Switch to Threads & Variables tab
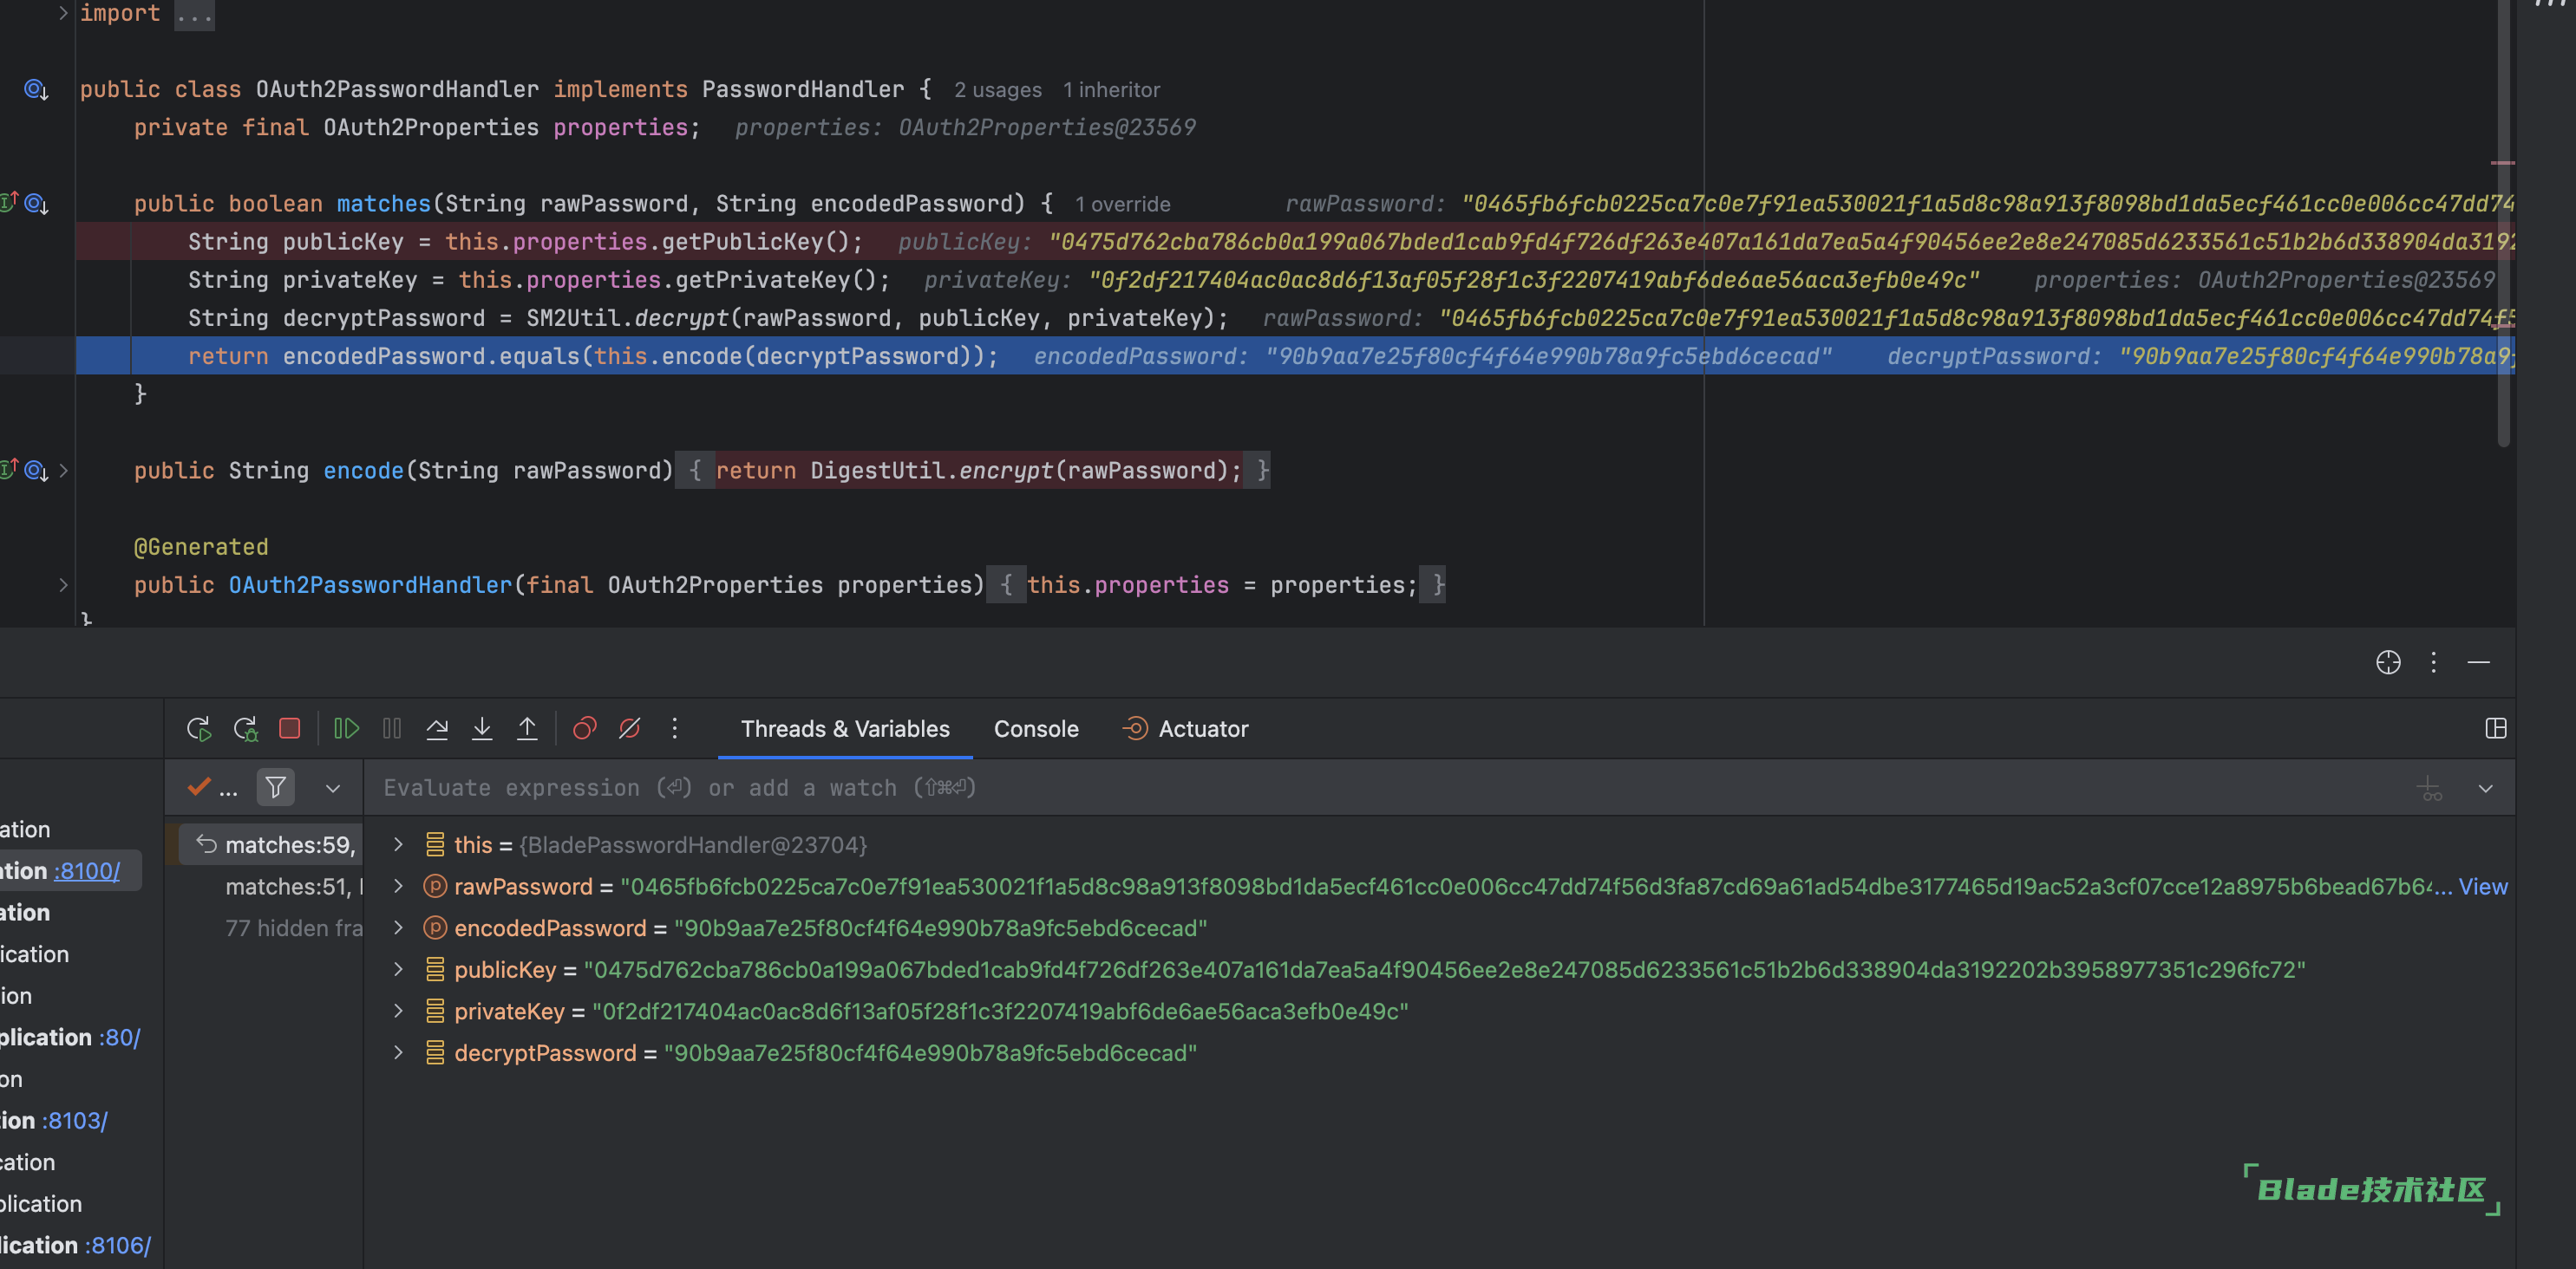Viewport: 2576px width, 1269px height. 845,730
